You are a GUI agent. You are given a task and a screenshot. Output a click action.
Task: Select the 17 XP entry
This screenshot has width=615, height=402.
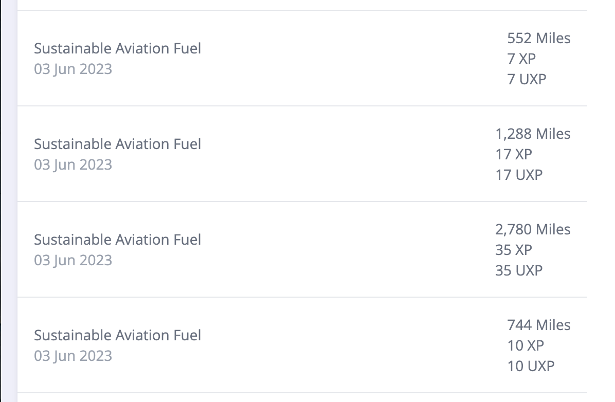click(x=514, y=154)
